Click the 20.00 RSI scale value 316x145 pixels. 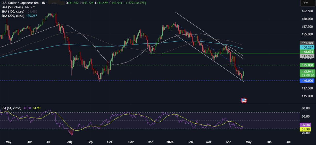(305, 133)
